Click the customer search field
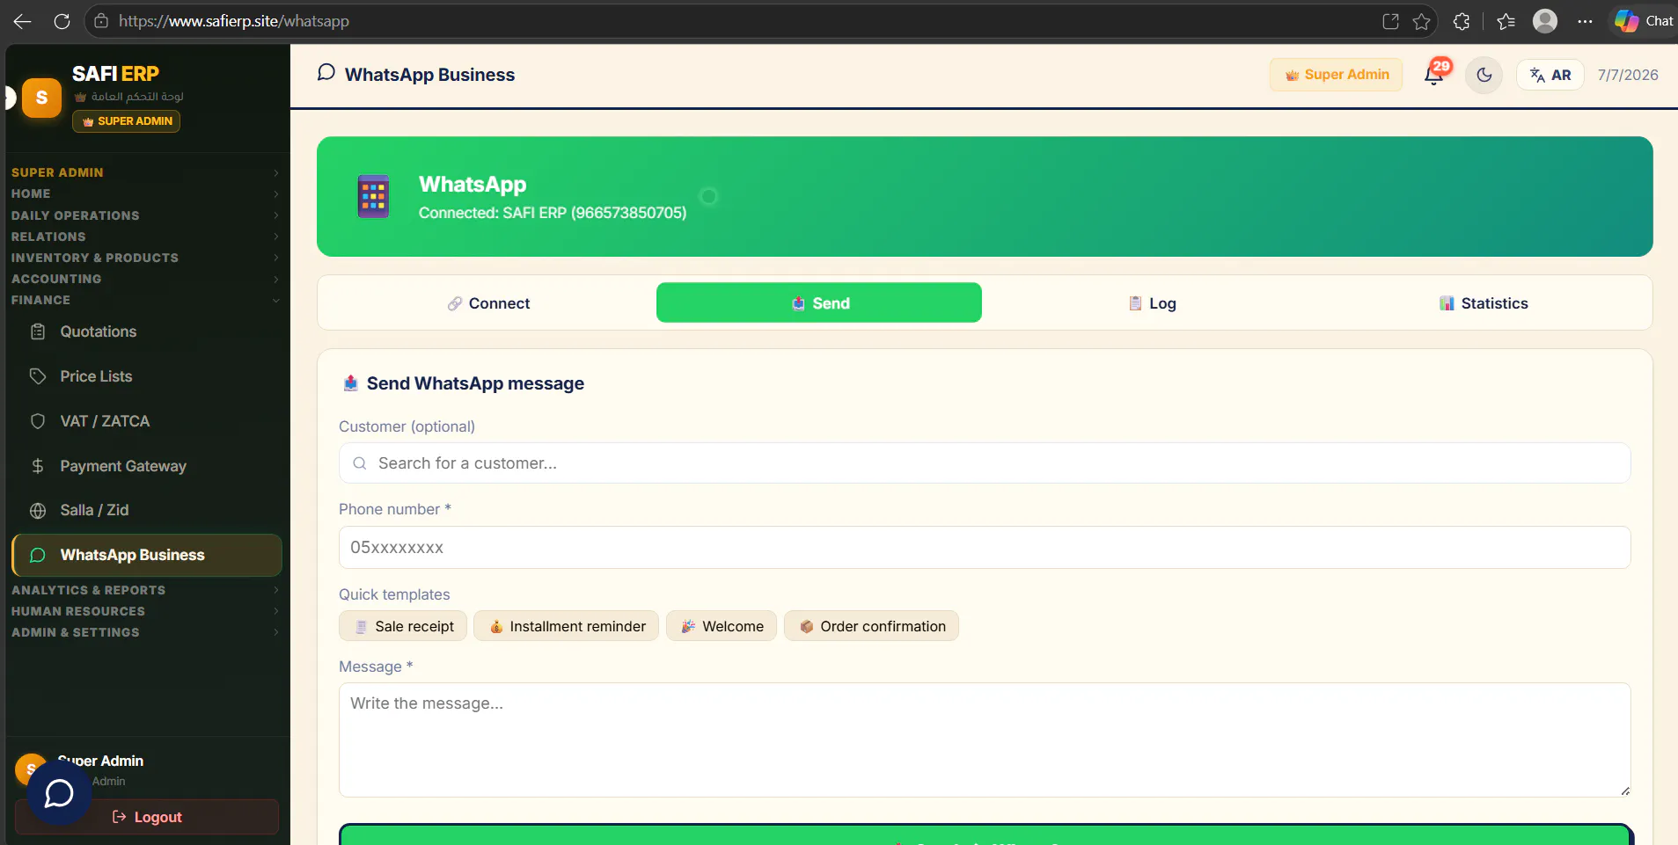Viewport: 1678px width, 845px height. (985, 463)
